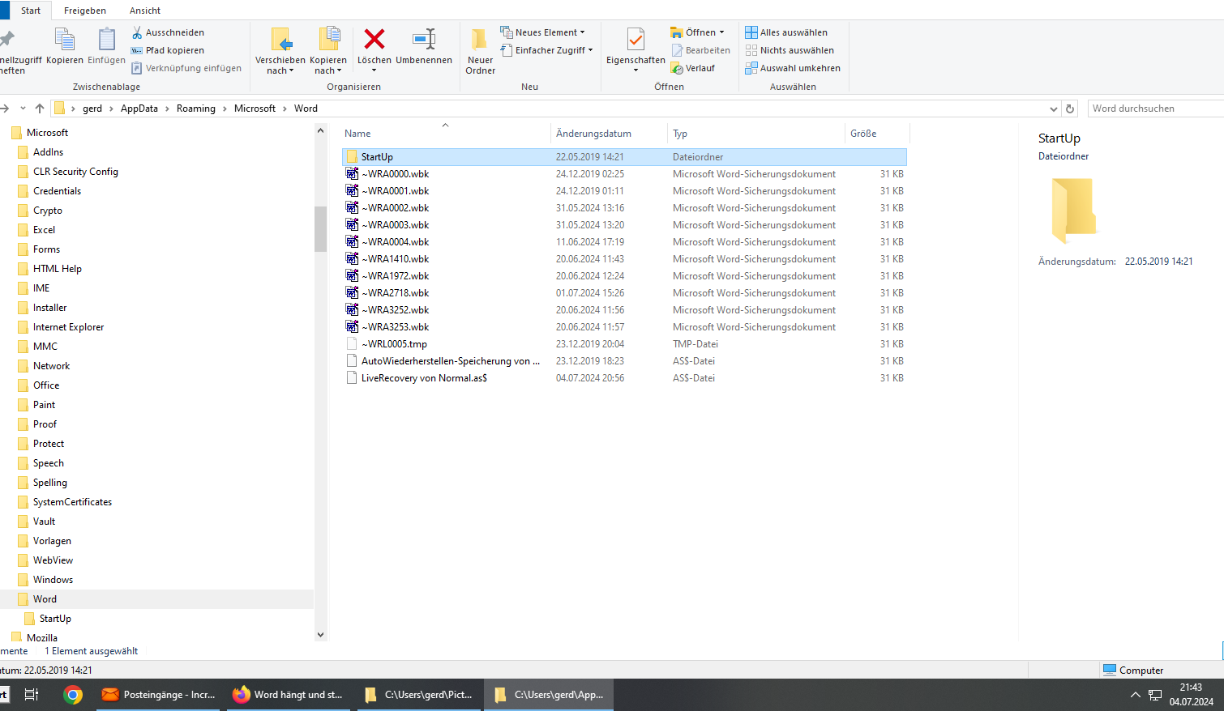Screen dimensions: 1224x711
Task: Click Ausschneiden scissors icon
Action: click(137, 32)
